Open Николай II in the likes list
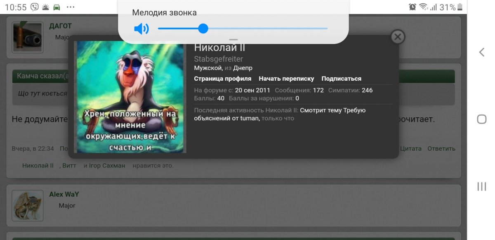 click(38, 165)
